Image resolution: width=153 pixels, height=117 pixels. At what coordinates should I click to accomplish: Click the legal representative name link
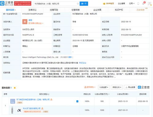30,20
